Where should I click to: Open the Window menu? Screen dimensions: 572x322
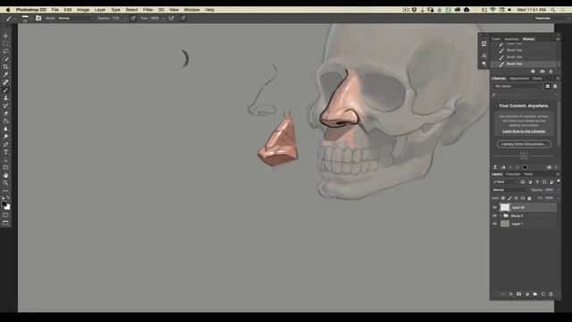pyautogui.click(x=191, y=10)
